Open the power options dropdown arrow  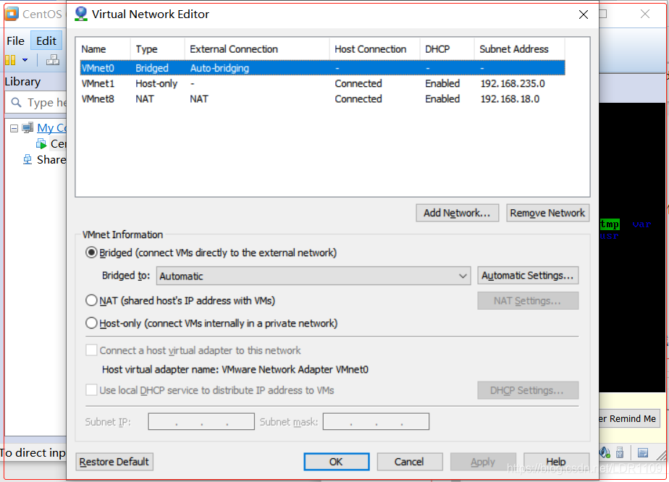pos(25,60)
